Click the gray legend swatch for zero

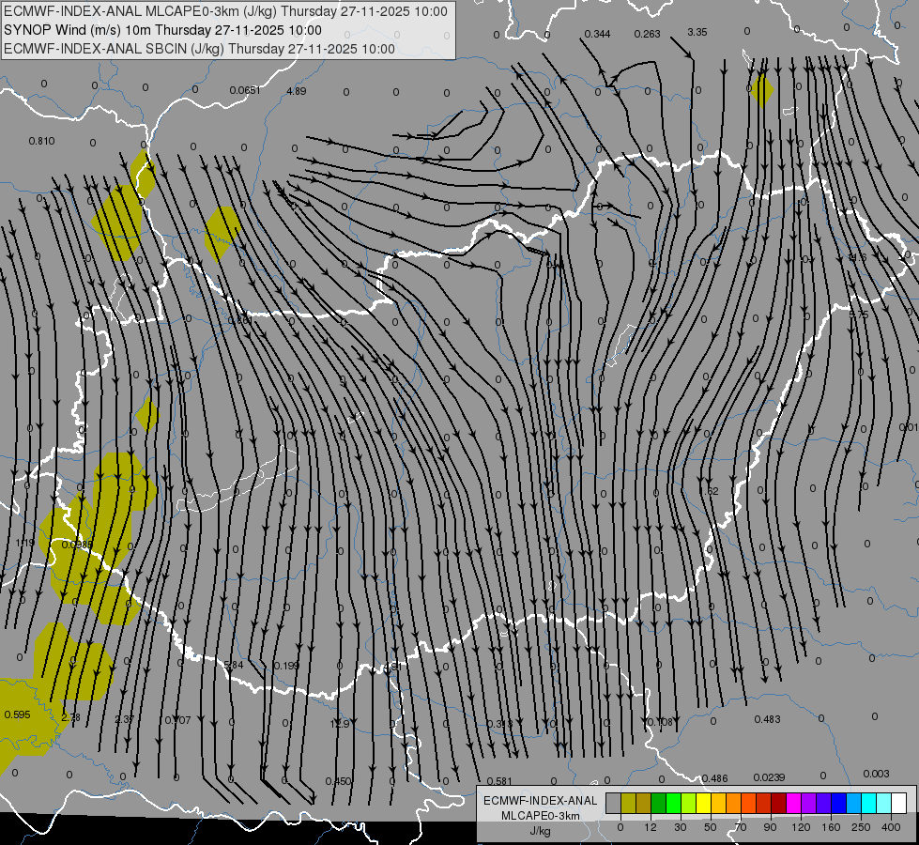(x=614, y=803)
